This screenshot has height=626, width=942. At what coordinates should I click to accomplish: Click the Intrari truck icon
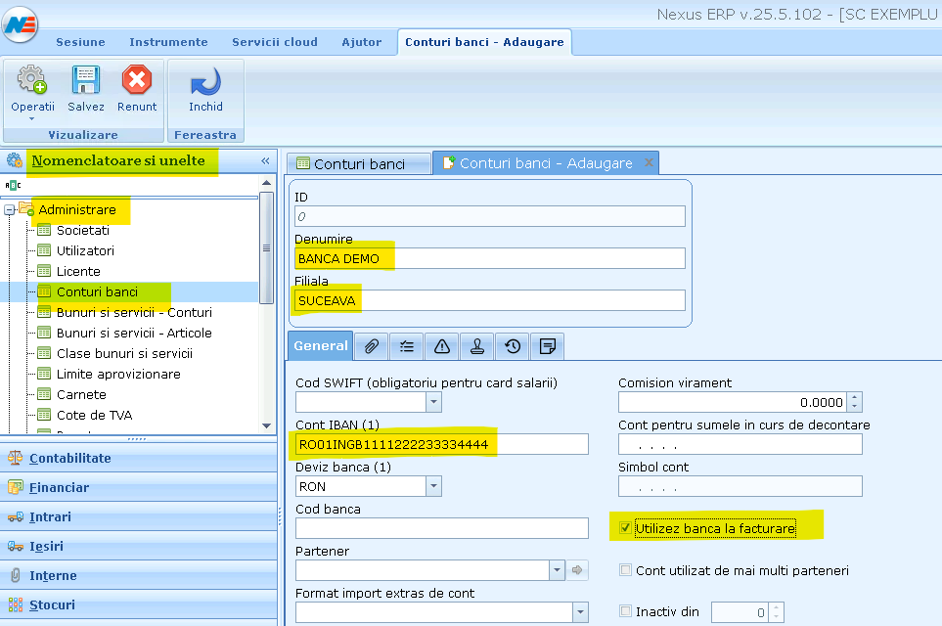coord(15,516)
